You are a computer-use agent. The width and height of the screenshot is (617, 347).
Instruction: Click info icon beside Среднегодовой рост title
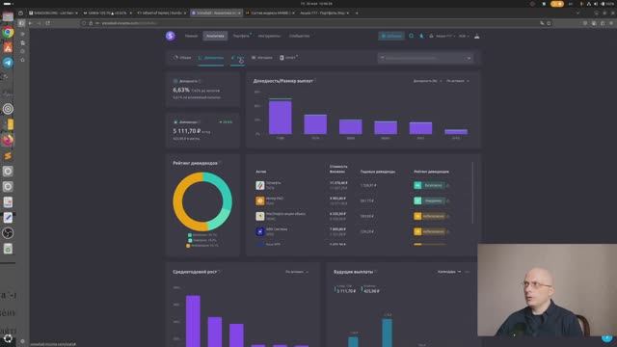click(220, 272)
